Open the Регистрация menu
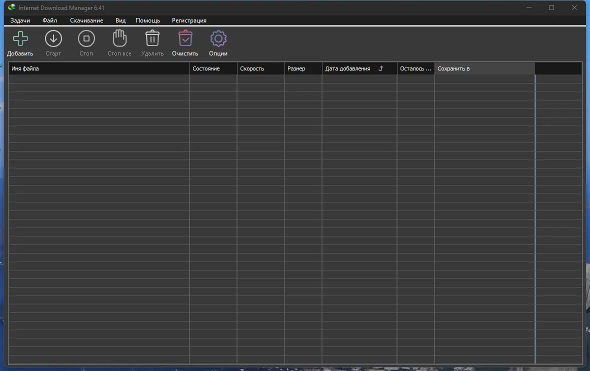Viewport: 590px width, 371px height. point(189,20)
